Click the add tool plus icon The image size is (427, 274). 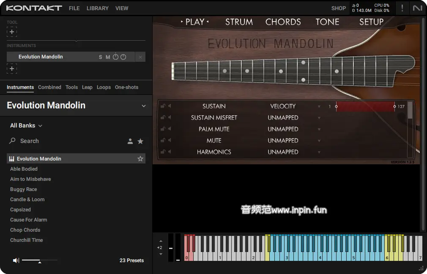click(12, 32)
